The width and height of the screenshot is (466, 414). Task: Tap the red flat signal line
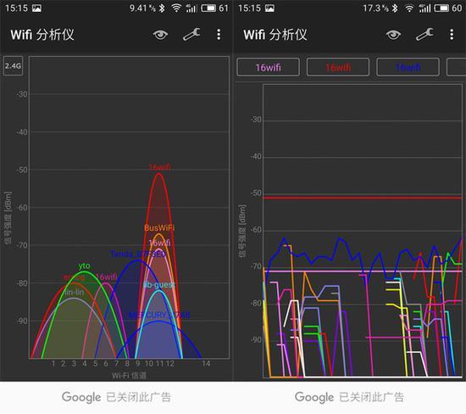coord(363,198)
